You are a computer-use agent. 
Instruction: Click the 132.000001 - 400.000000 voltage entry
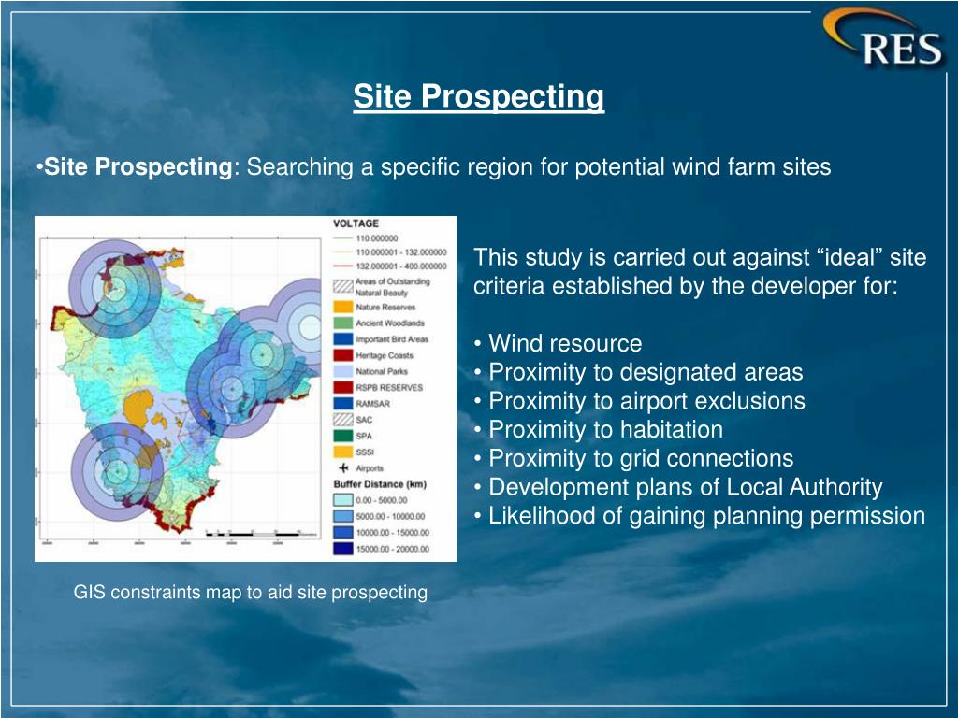tap(390, 266)
